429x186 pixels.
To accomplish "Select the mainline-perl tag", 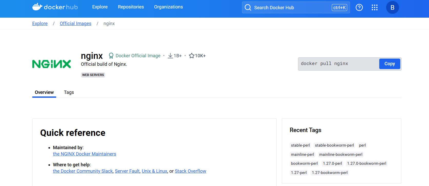I will click(x=302, y=155).
